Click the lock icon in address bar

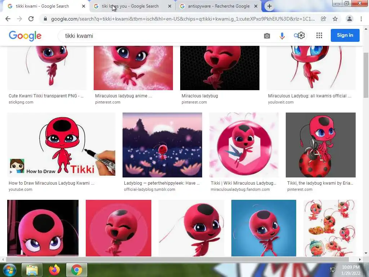pos(45,19)
